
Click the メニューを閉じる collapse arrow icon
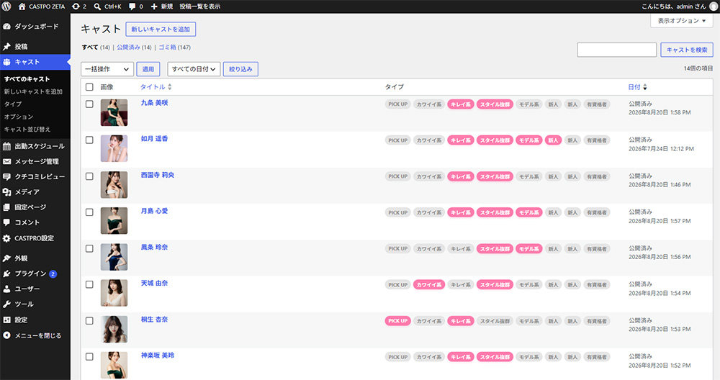[6, 335]
